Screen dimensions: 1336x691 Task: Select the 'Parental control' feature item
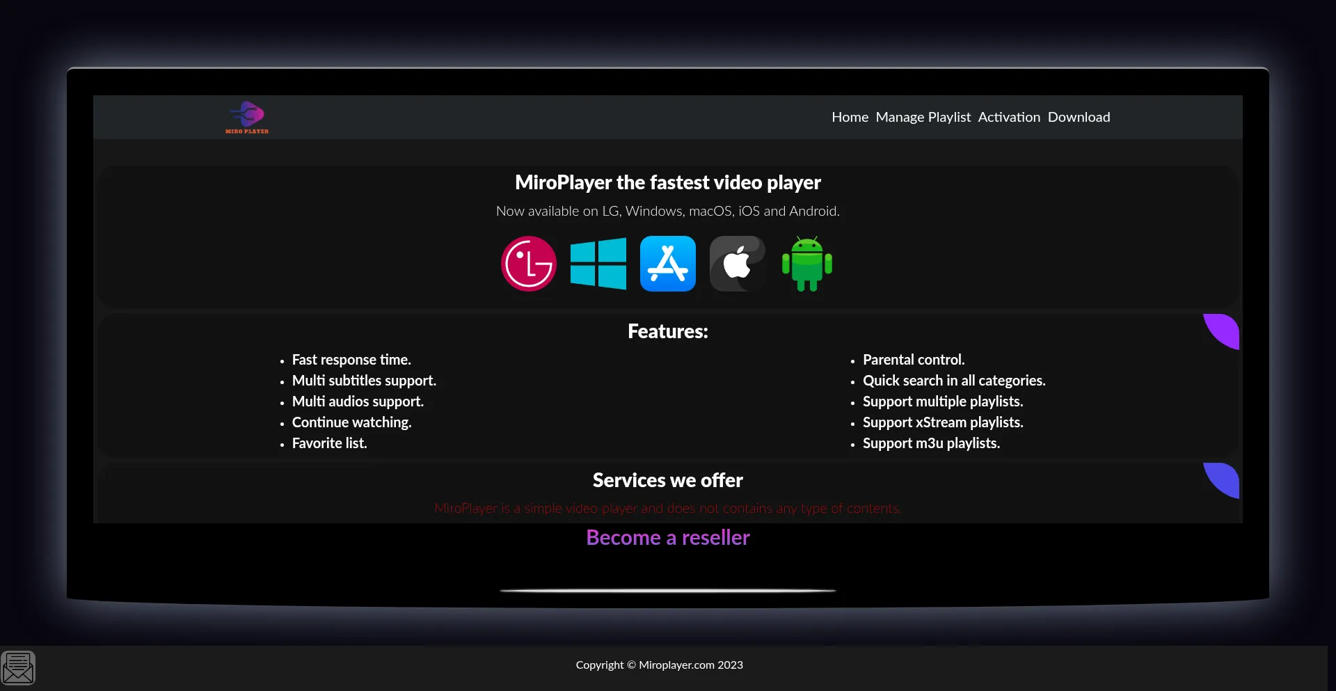pyautogui.click(x=913, y=360)
